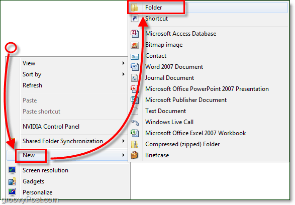Click the Personalize icon
Screen dimensions: 295x205
click(12, 192)
